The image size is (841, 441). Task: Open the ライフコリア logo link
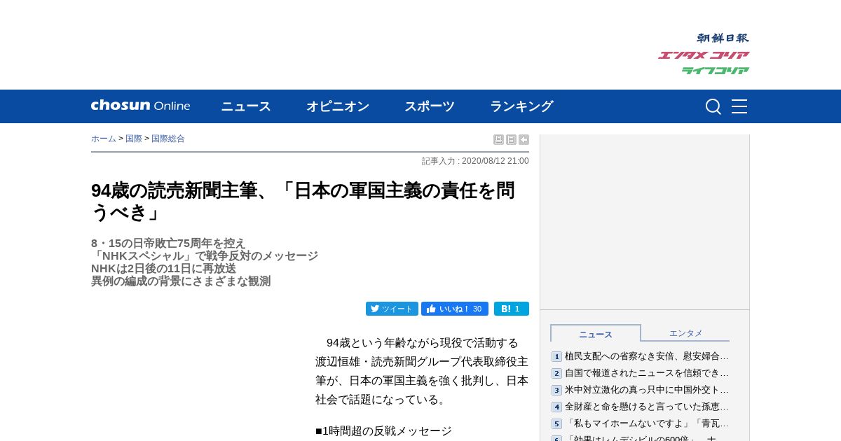pyautogui.click(x=715, y=70)
